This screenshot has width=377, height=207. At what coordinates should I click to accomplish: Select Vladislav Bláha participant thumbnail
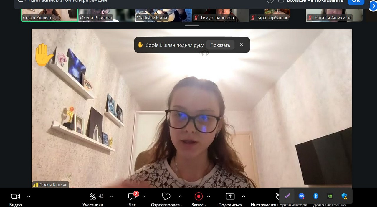[163, 15]
